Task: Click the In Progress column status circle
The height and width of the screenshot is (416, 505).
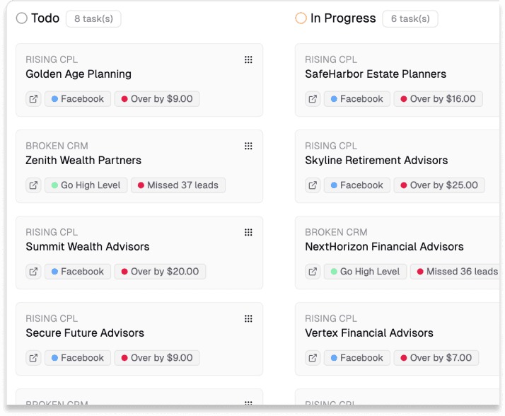Action: pos(301,18)
